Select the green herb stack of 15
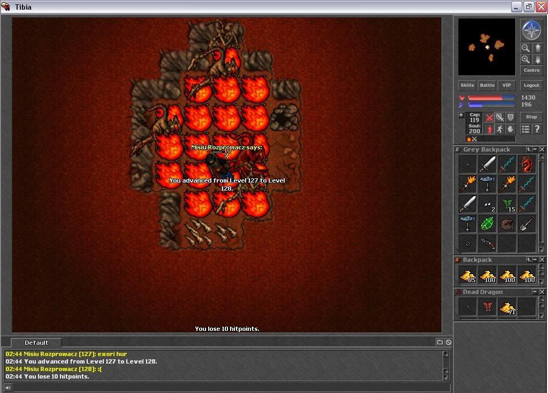Screen dimensions: 548x393 (507, 204)
